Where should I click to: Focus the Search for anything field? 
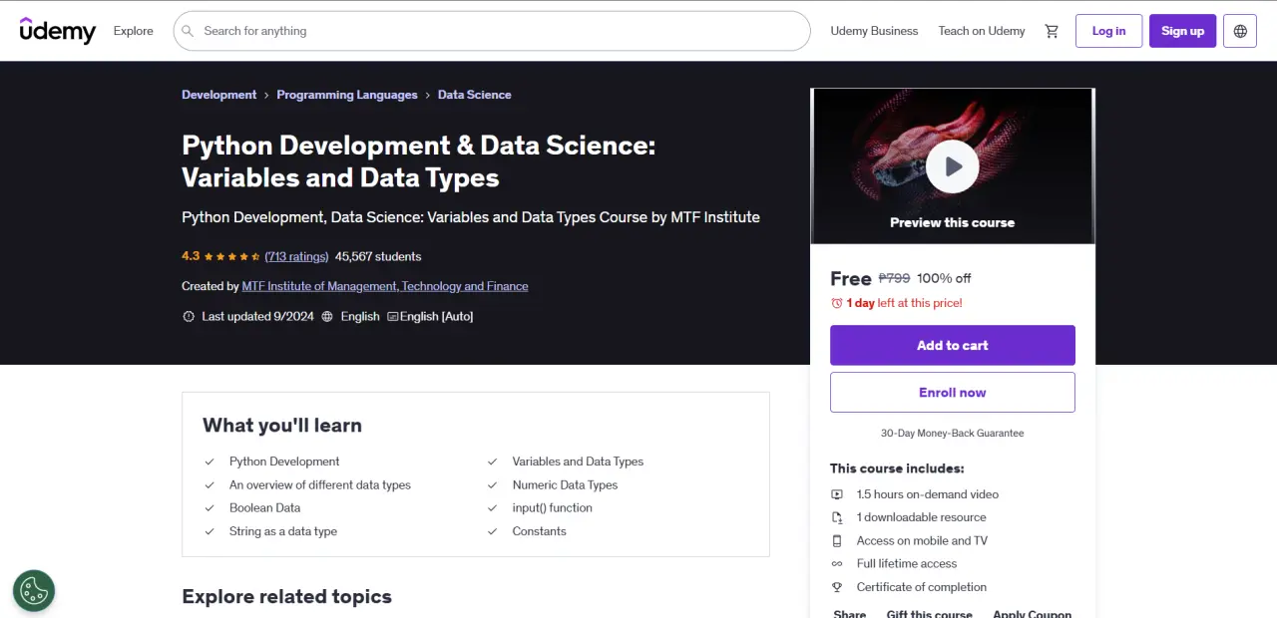click(492, 31)
